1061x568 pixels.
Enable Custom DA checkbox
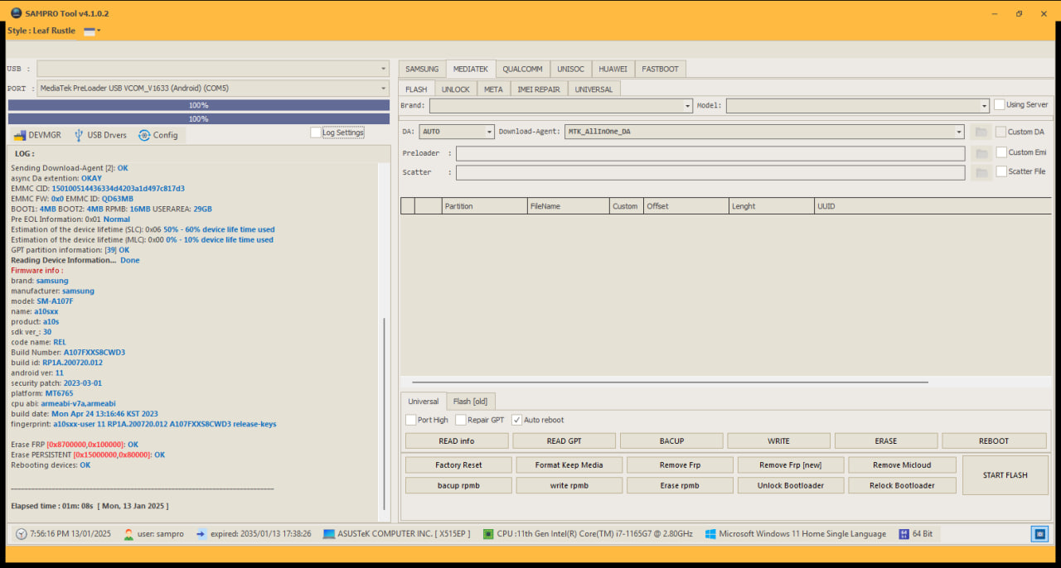tap(1001, 132)
